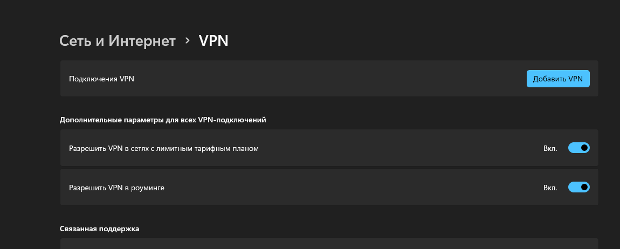620x249 pixels.
Task: Click the black knob of metered networks switch
Action: (584, 148)
